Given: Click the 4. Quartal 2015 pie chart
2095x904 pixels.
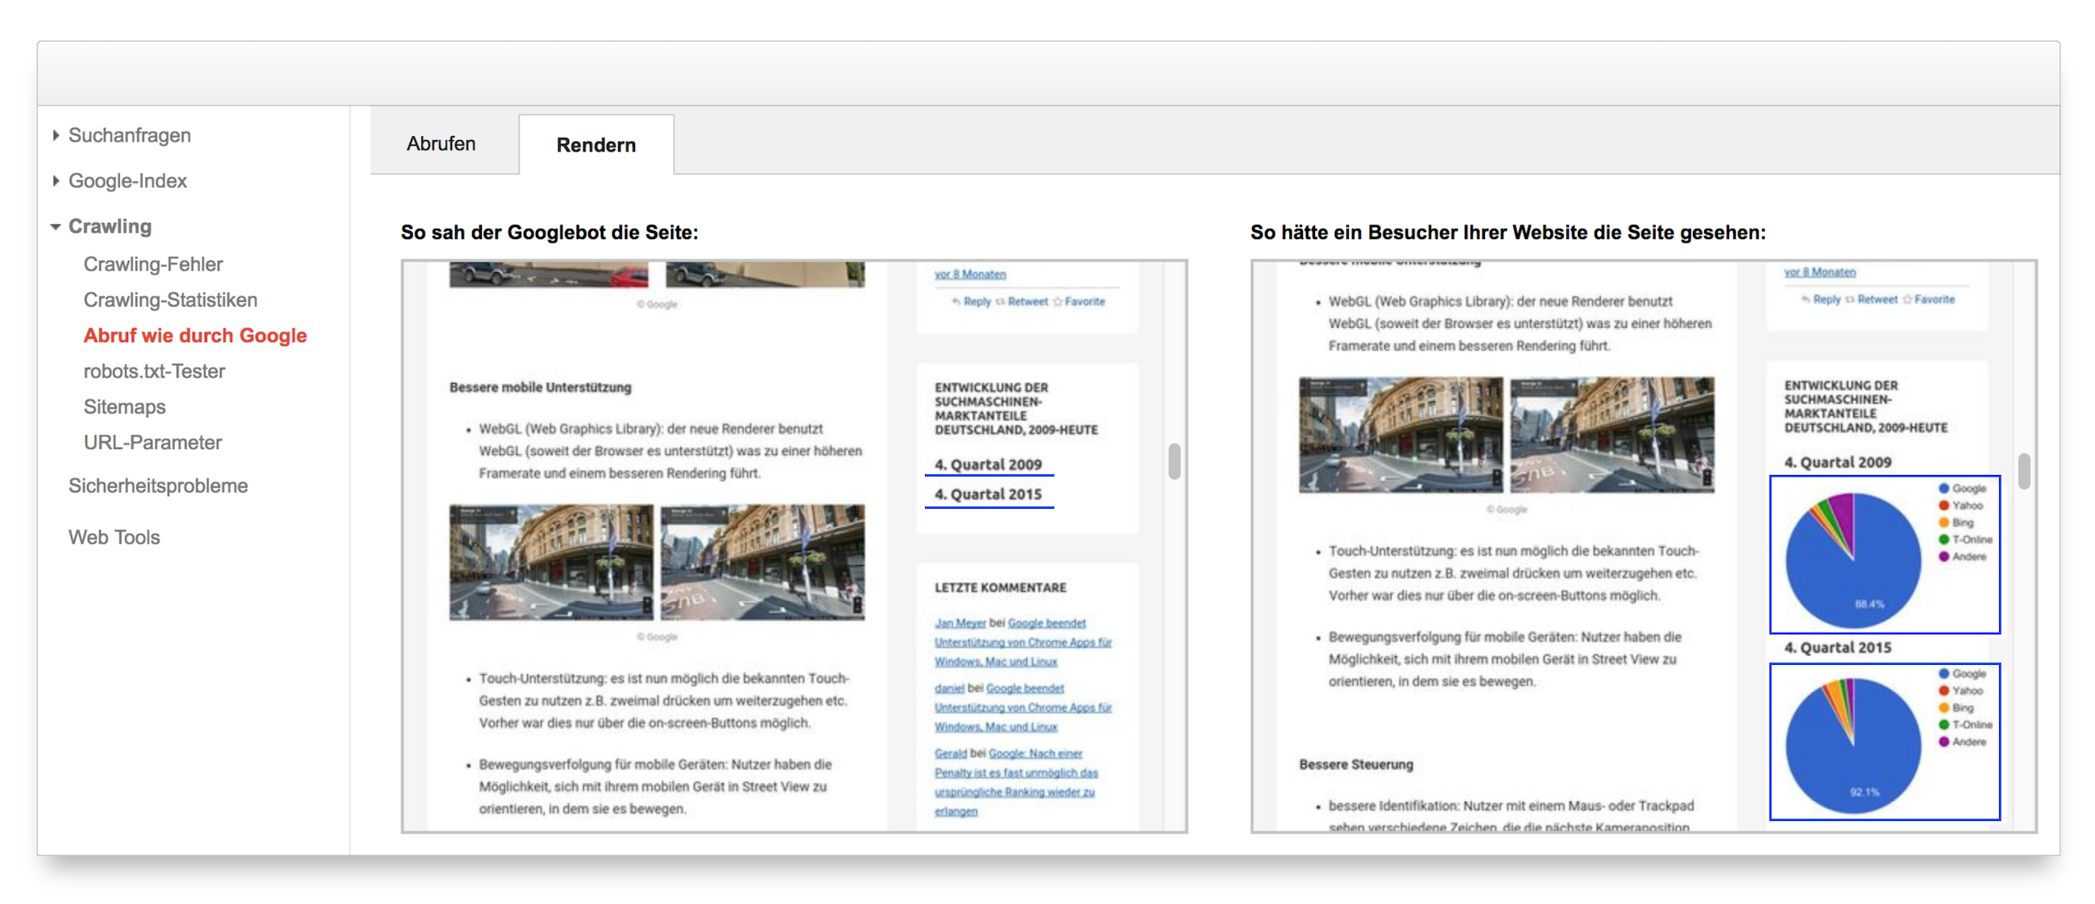Looking at the screenshot, I should (1852, 745).
